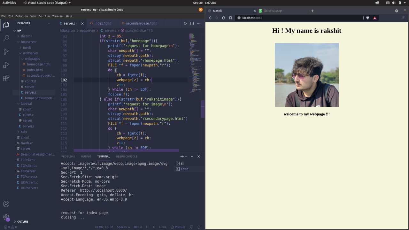
Task: Open the Selection menu
Action: tap(22, 16)
